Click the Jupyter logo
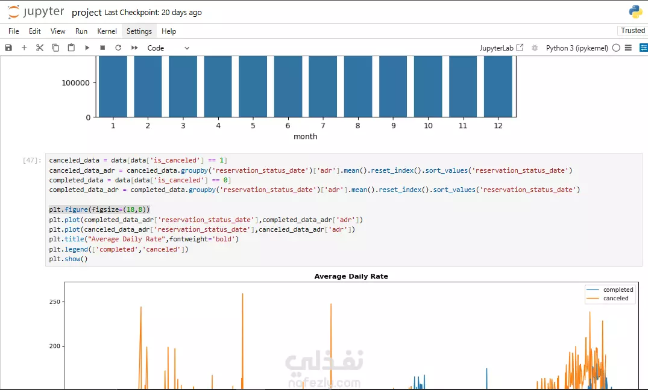648x390 pixels. (36, 12)
